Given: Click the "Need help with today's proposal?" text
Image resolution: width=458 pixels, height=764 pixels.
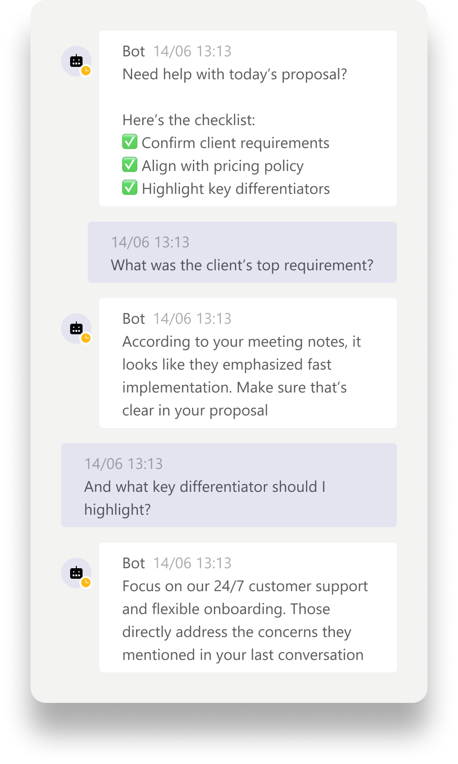Looking at the screenshot, I should click(x=235, y=74).
